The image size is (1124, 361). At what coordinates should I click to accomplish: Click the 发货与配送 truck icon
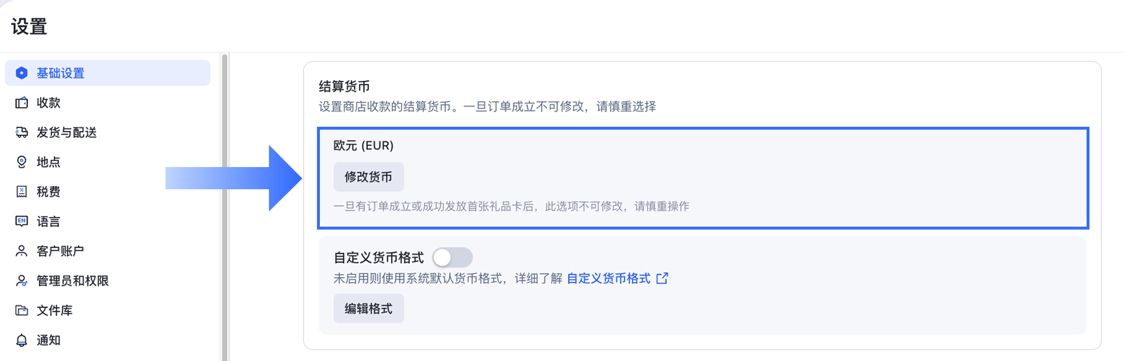pyautogui.click(x=22, y=132)
